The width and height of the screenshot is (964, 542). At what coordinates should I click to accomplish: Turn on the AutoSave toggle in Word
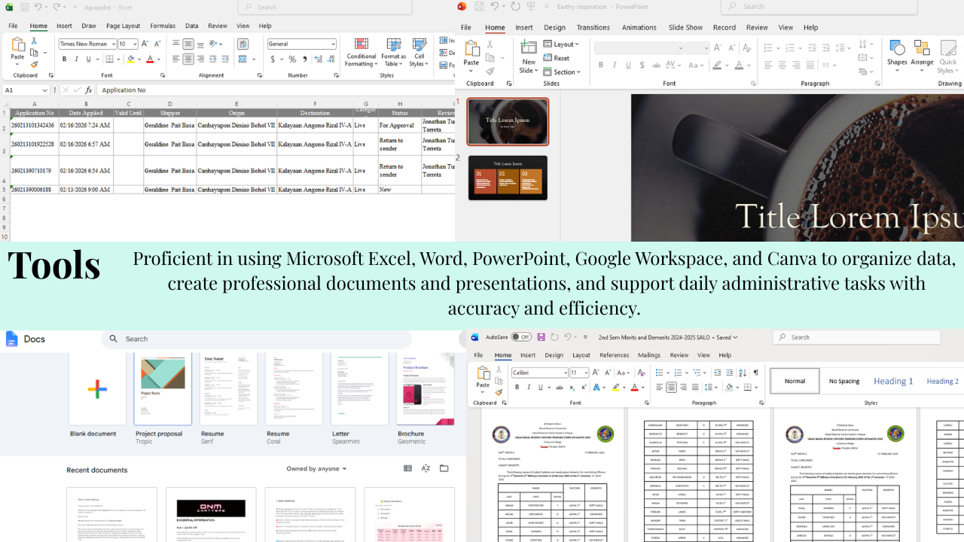[x=520, y=337]
